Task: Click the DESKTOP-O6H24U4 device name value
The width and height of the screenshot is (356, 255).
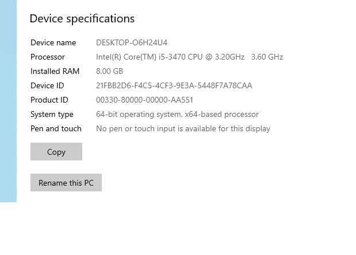Action: pos(132,42)
